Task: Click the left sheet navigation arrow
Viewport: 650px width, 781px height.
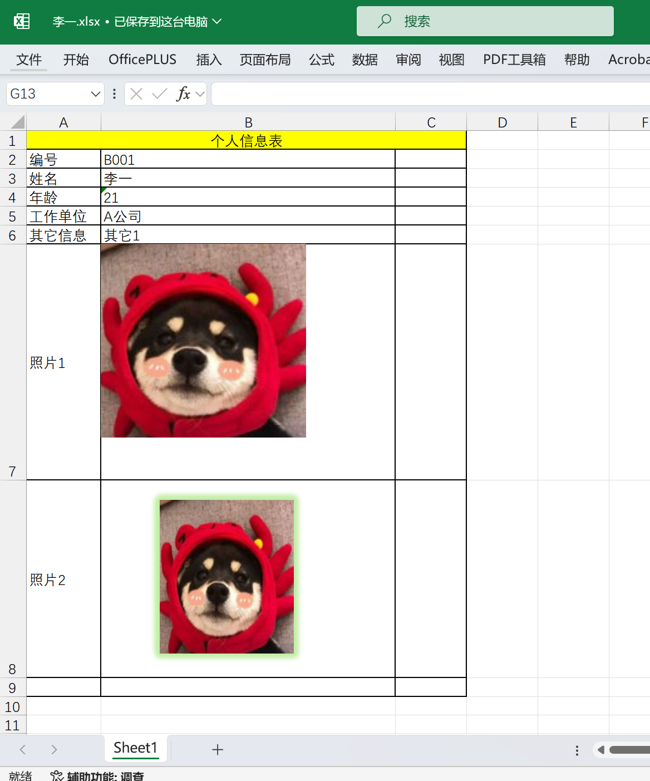Action: (22, 749)
